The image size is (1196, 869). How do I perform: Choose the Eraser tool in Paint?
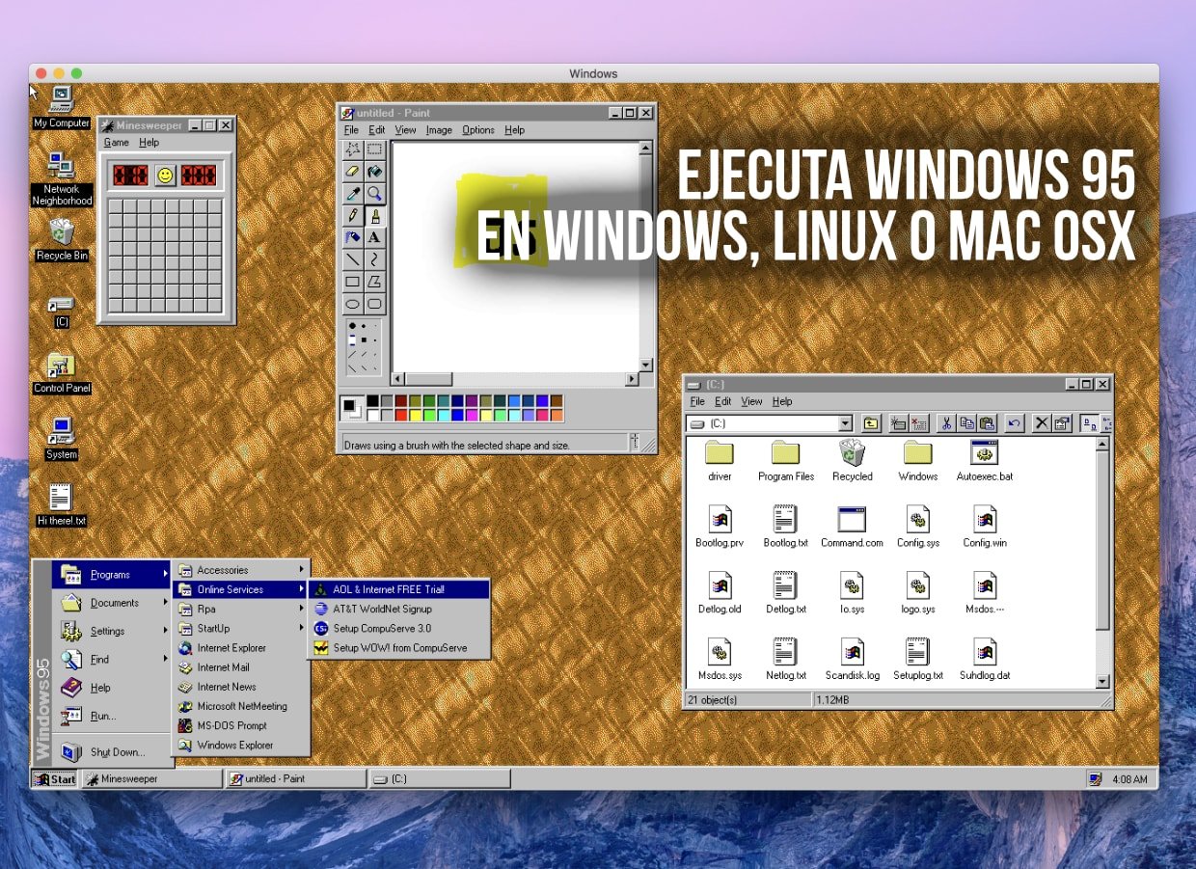(x=353, y=172)
